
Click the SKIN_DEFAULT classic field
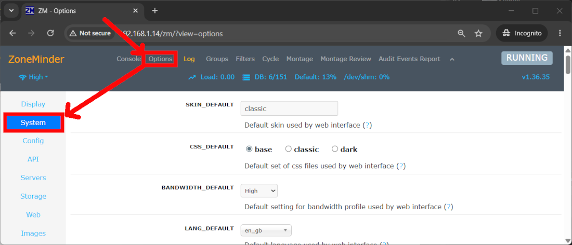(x=289, y=108)
